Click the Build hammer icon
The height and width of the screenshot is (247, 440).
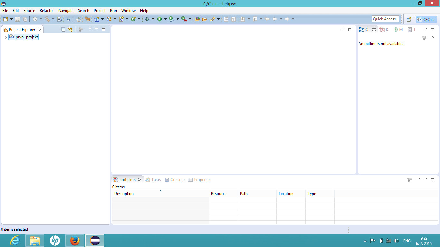47,19
